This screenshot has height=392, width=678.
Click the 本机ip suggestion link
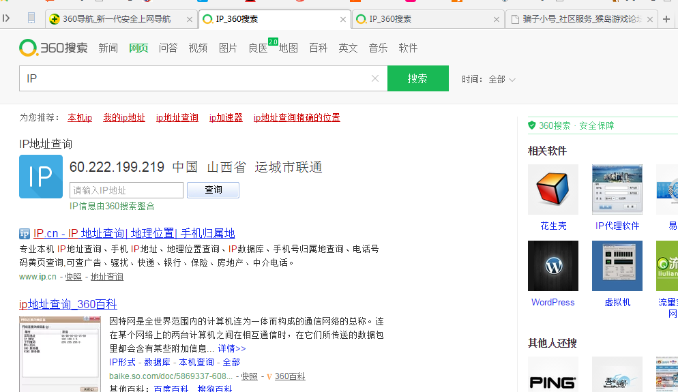[80, 117]
